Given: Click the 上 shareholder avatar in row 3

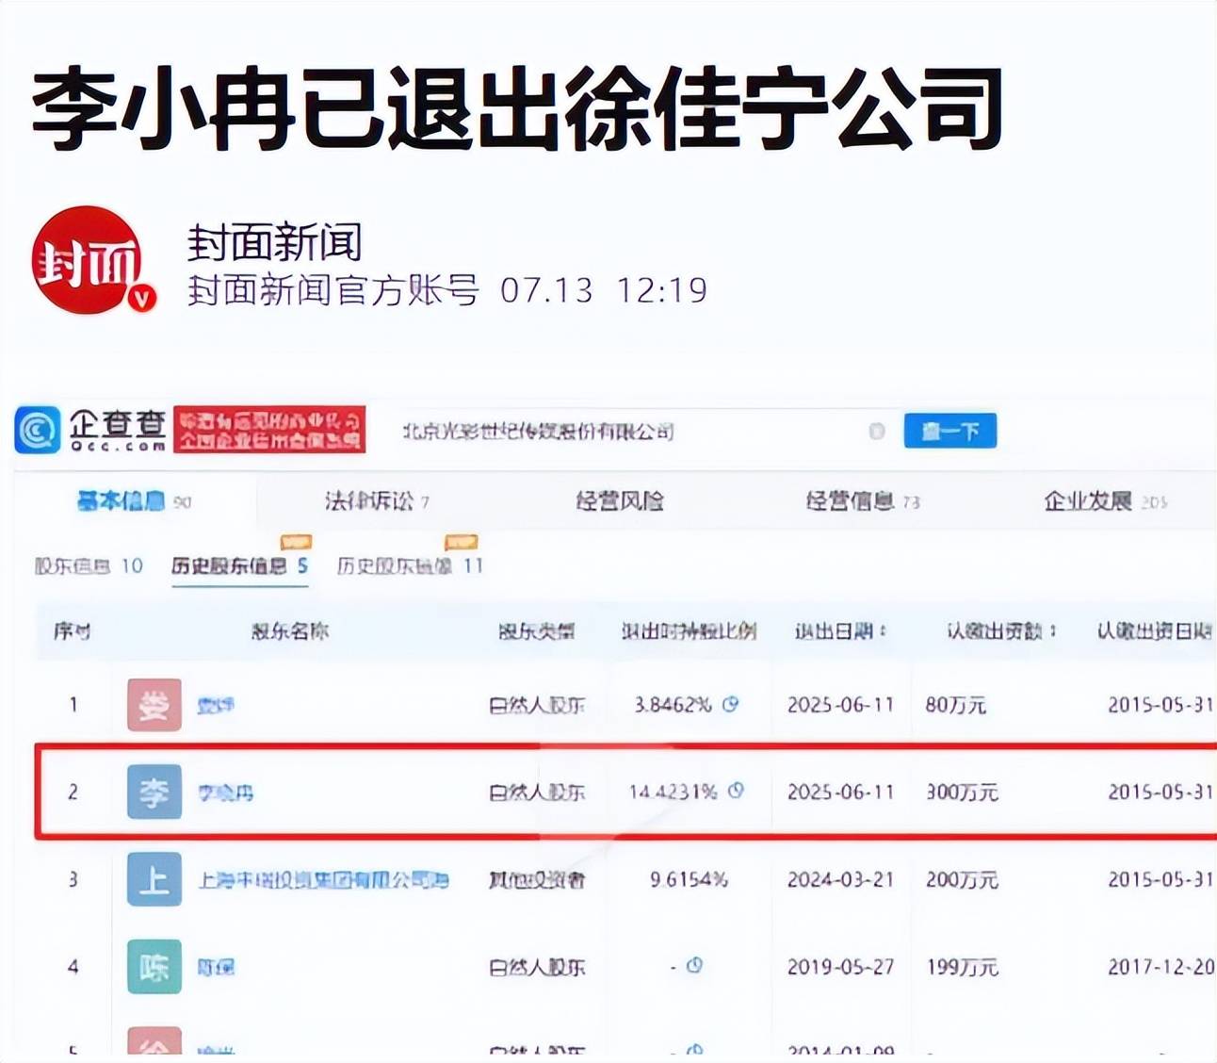Looking at the screenshot, I should click(154, 879).
